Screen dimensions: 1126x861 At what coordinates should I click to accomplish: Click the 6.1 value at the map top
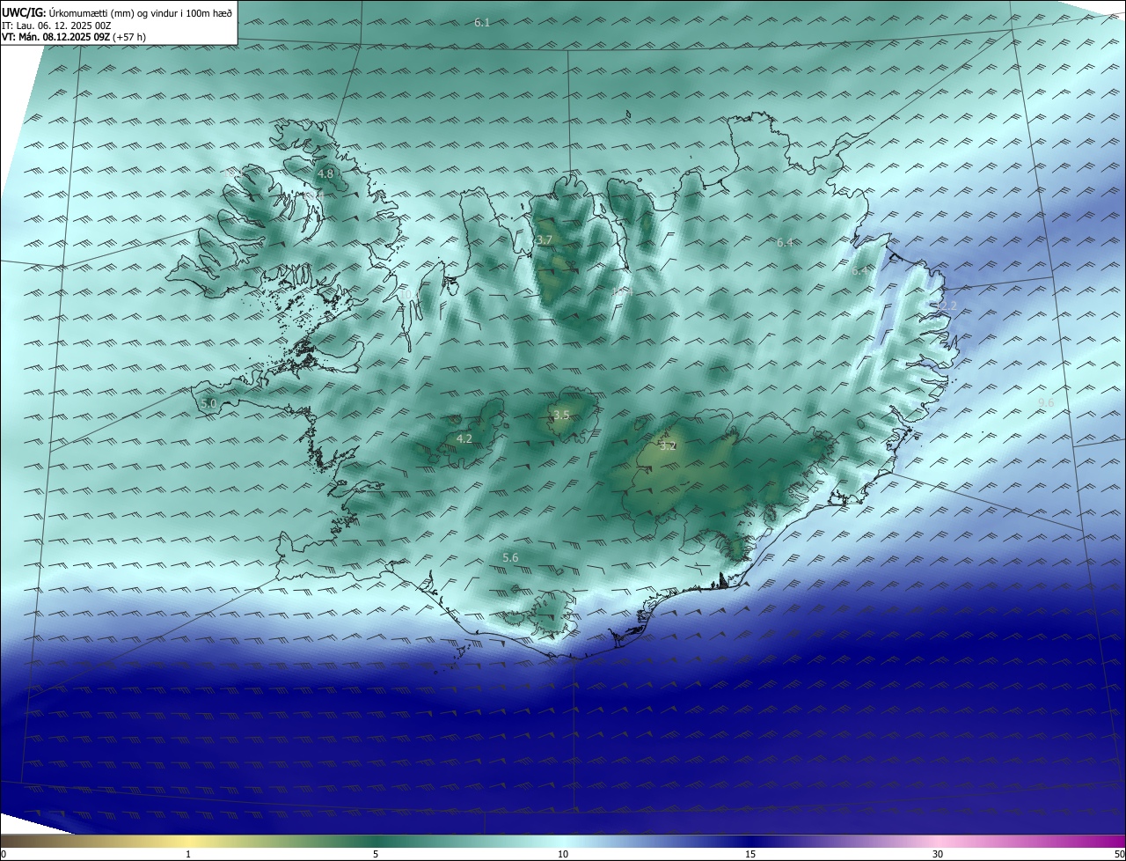point(482,22)
